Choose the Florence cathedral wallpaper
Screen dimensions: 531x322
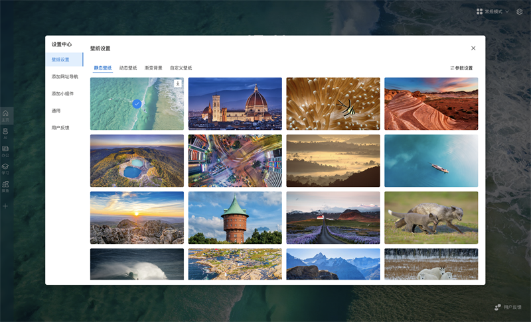[x=235, y=104]
